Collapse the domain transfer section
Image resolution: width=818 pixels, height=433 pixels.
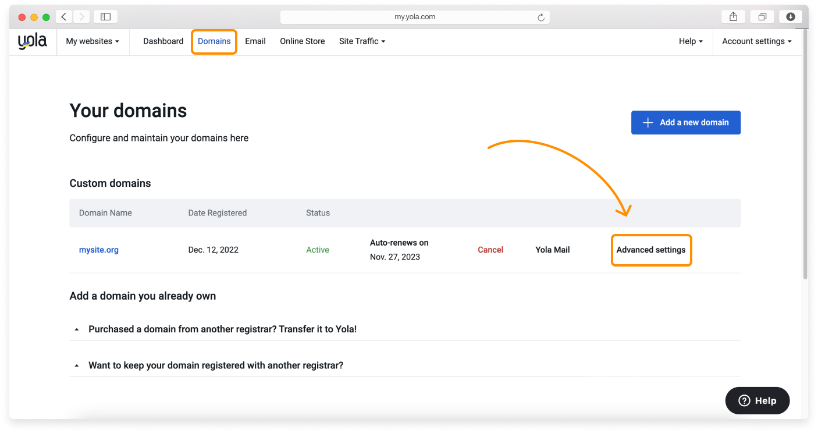pos(76,329)
